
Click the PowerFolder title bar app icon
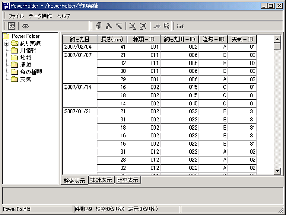(x=6, y=6)
